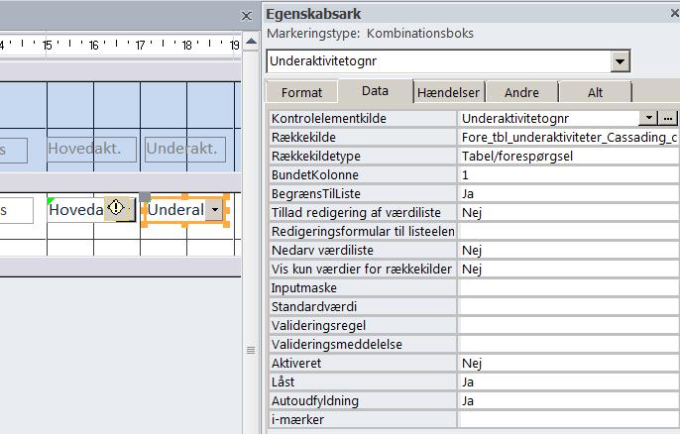The image size is (680, 434).
Task: Go to the Alt tab
Action: tap(595, 92)
